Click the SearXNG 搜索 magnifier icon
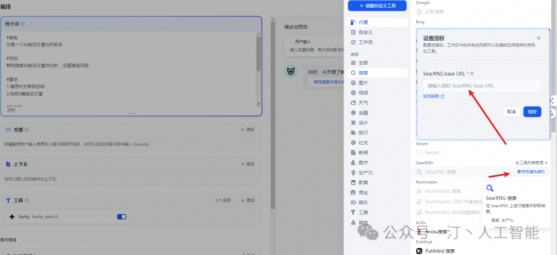Image resolution: width=557 pixels, height=255 pixels. point(419,172)
